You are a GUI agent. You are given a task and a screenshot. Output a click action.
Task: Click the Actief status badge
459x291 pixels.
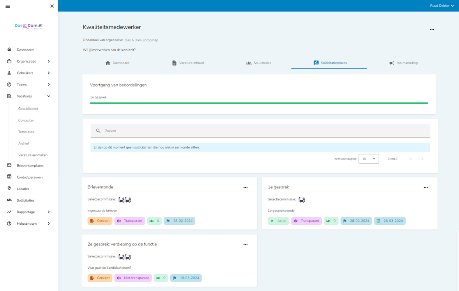pyautogui.click(x=278, y=221)
